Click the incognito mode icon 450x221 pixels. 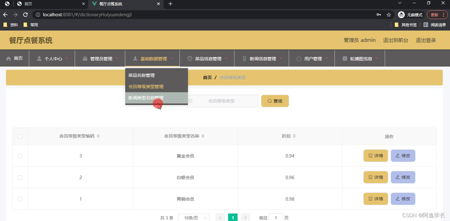401,15
